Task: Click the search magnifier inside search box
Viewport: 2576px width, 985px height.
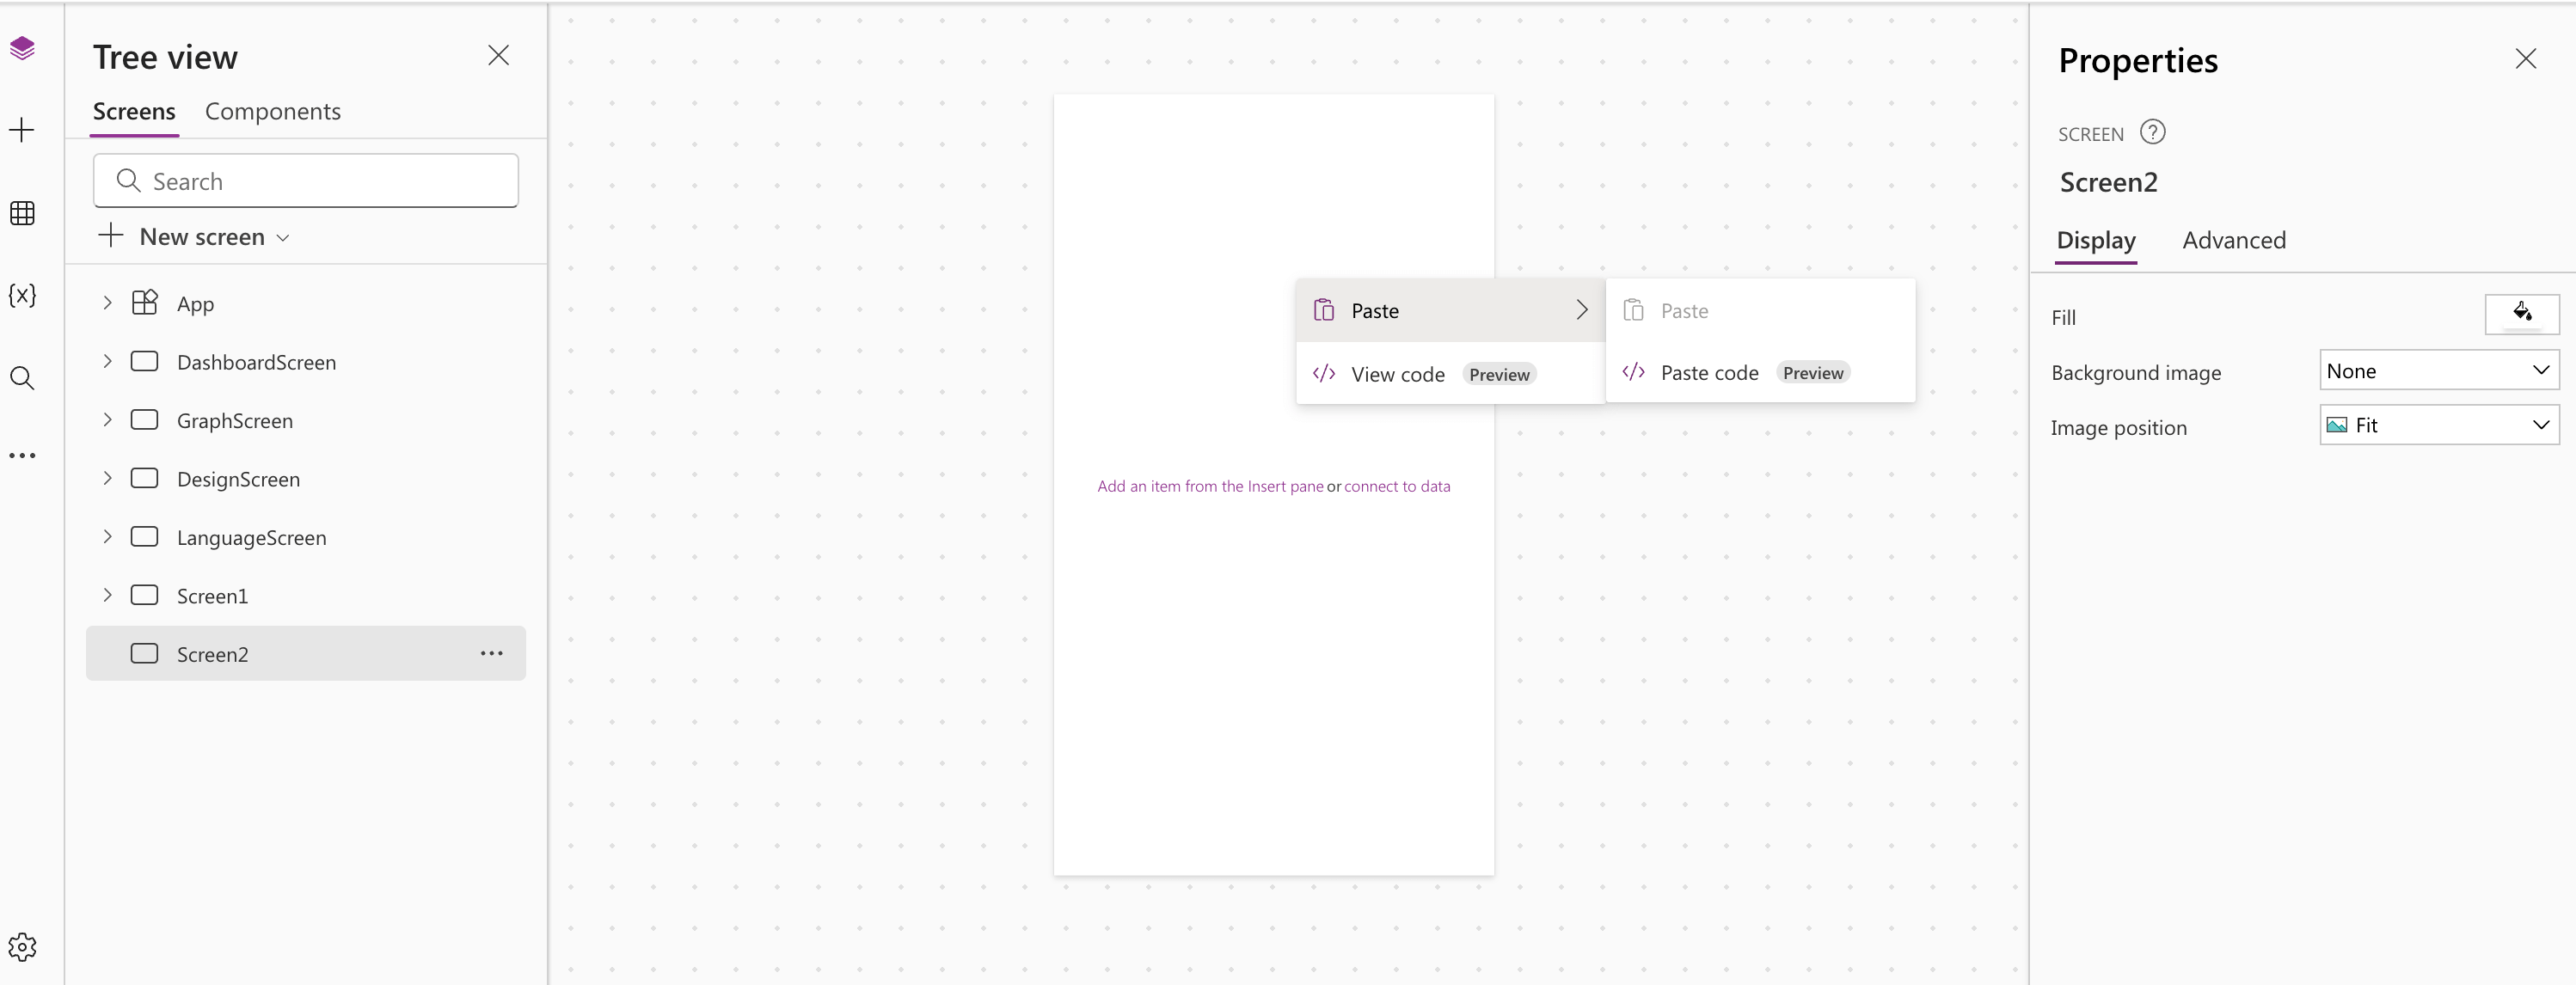Action: (x=128, y=180)
